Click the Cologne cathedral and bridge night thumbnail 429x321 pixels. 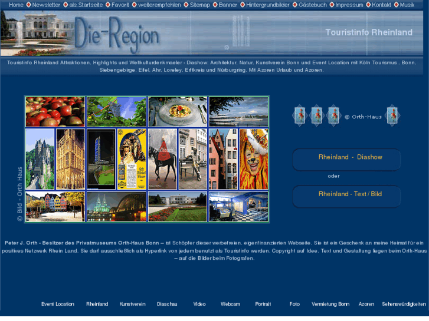[x=117, y=207]
